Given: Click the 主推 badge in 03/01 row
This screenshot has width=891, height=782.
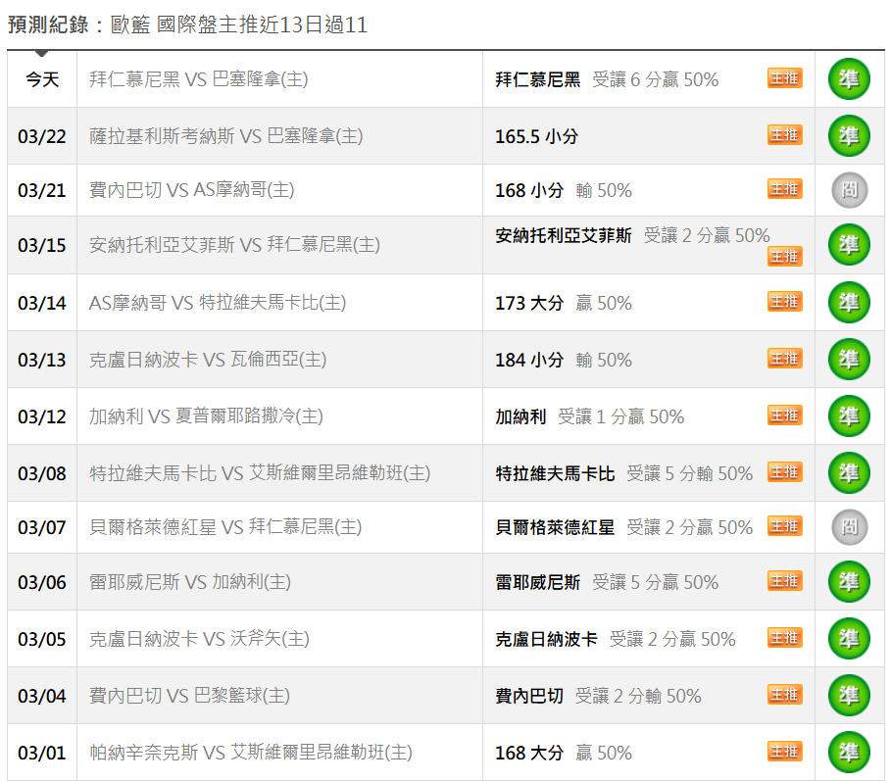Looking at the screenshot, I should coord(785,751).
